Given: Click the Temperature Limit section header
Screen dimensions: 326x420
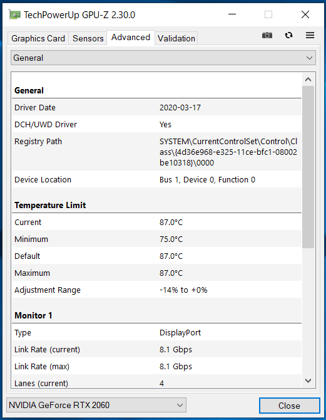Looking at the screenshot, I should (50, 205).
